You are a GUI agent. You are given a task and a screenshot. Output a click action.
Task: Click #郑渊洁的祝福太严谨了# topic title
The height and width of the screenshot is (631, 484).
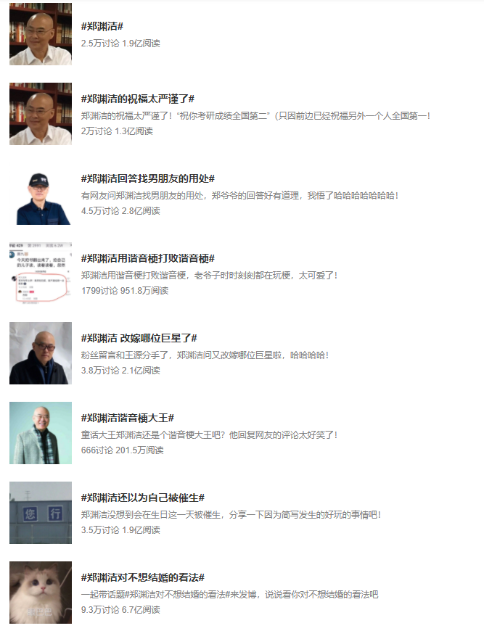pyautogui.click(x=138, y=99)
